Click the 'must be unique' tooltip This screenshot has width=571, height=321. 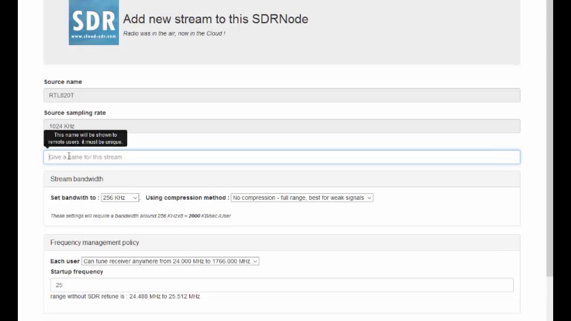point(85,138)
